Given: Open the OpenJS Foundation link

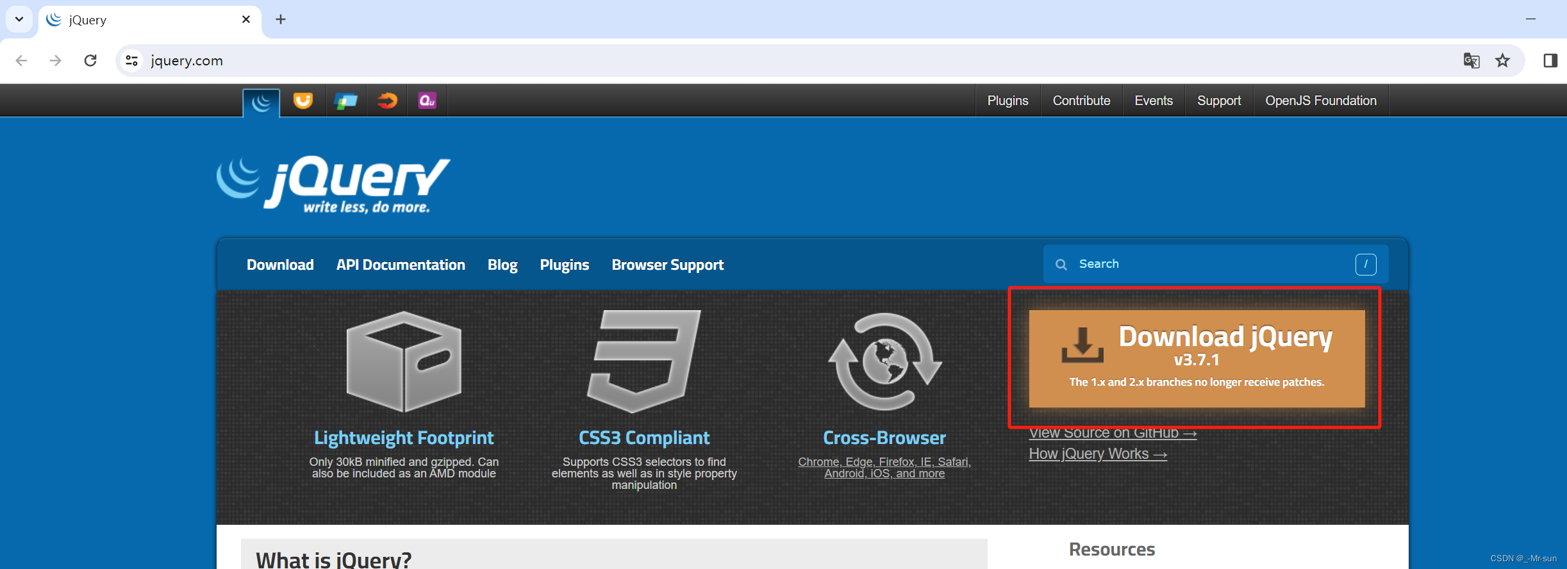Looking at the screenshot, I should pos(1321,101).
